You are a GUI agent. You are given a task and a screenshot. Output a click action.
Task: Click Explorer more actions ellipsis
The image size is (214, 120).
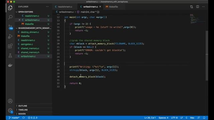[x=47, y=7]
